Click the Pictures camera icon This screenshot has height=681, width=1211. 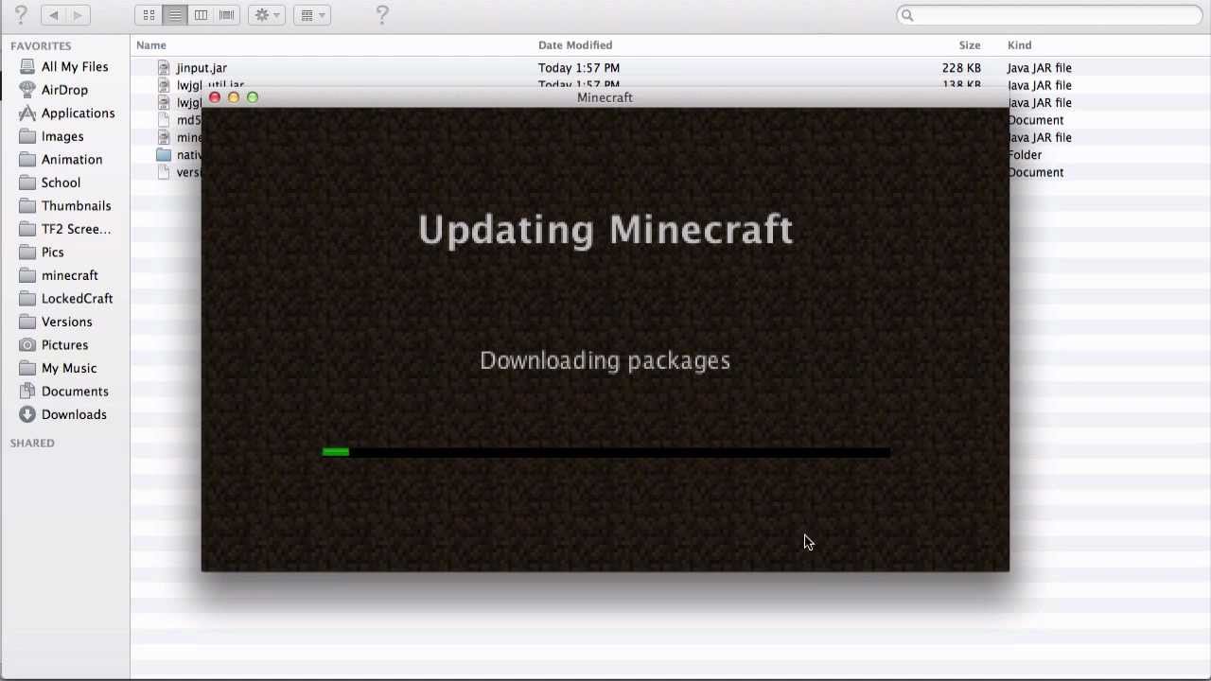coord(26,345)
